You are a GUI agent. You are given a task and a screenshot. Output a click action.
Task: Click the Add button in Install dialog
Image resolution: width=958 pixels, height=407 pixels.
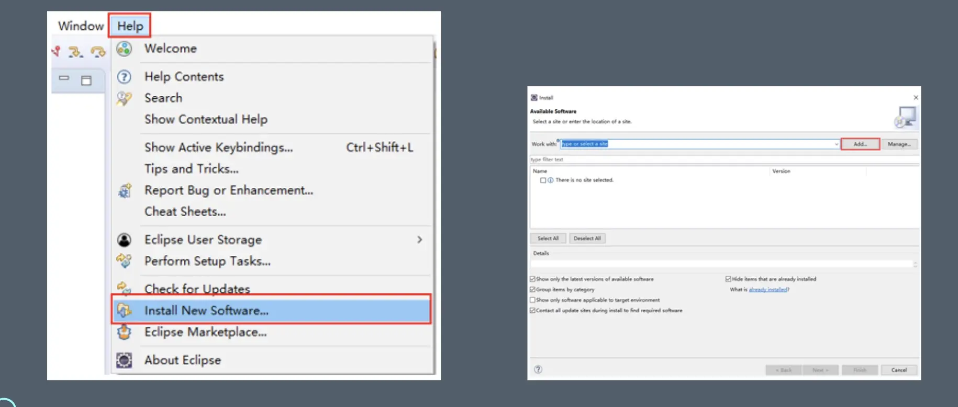click(x=860, y=144)
